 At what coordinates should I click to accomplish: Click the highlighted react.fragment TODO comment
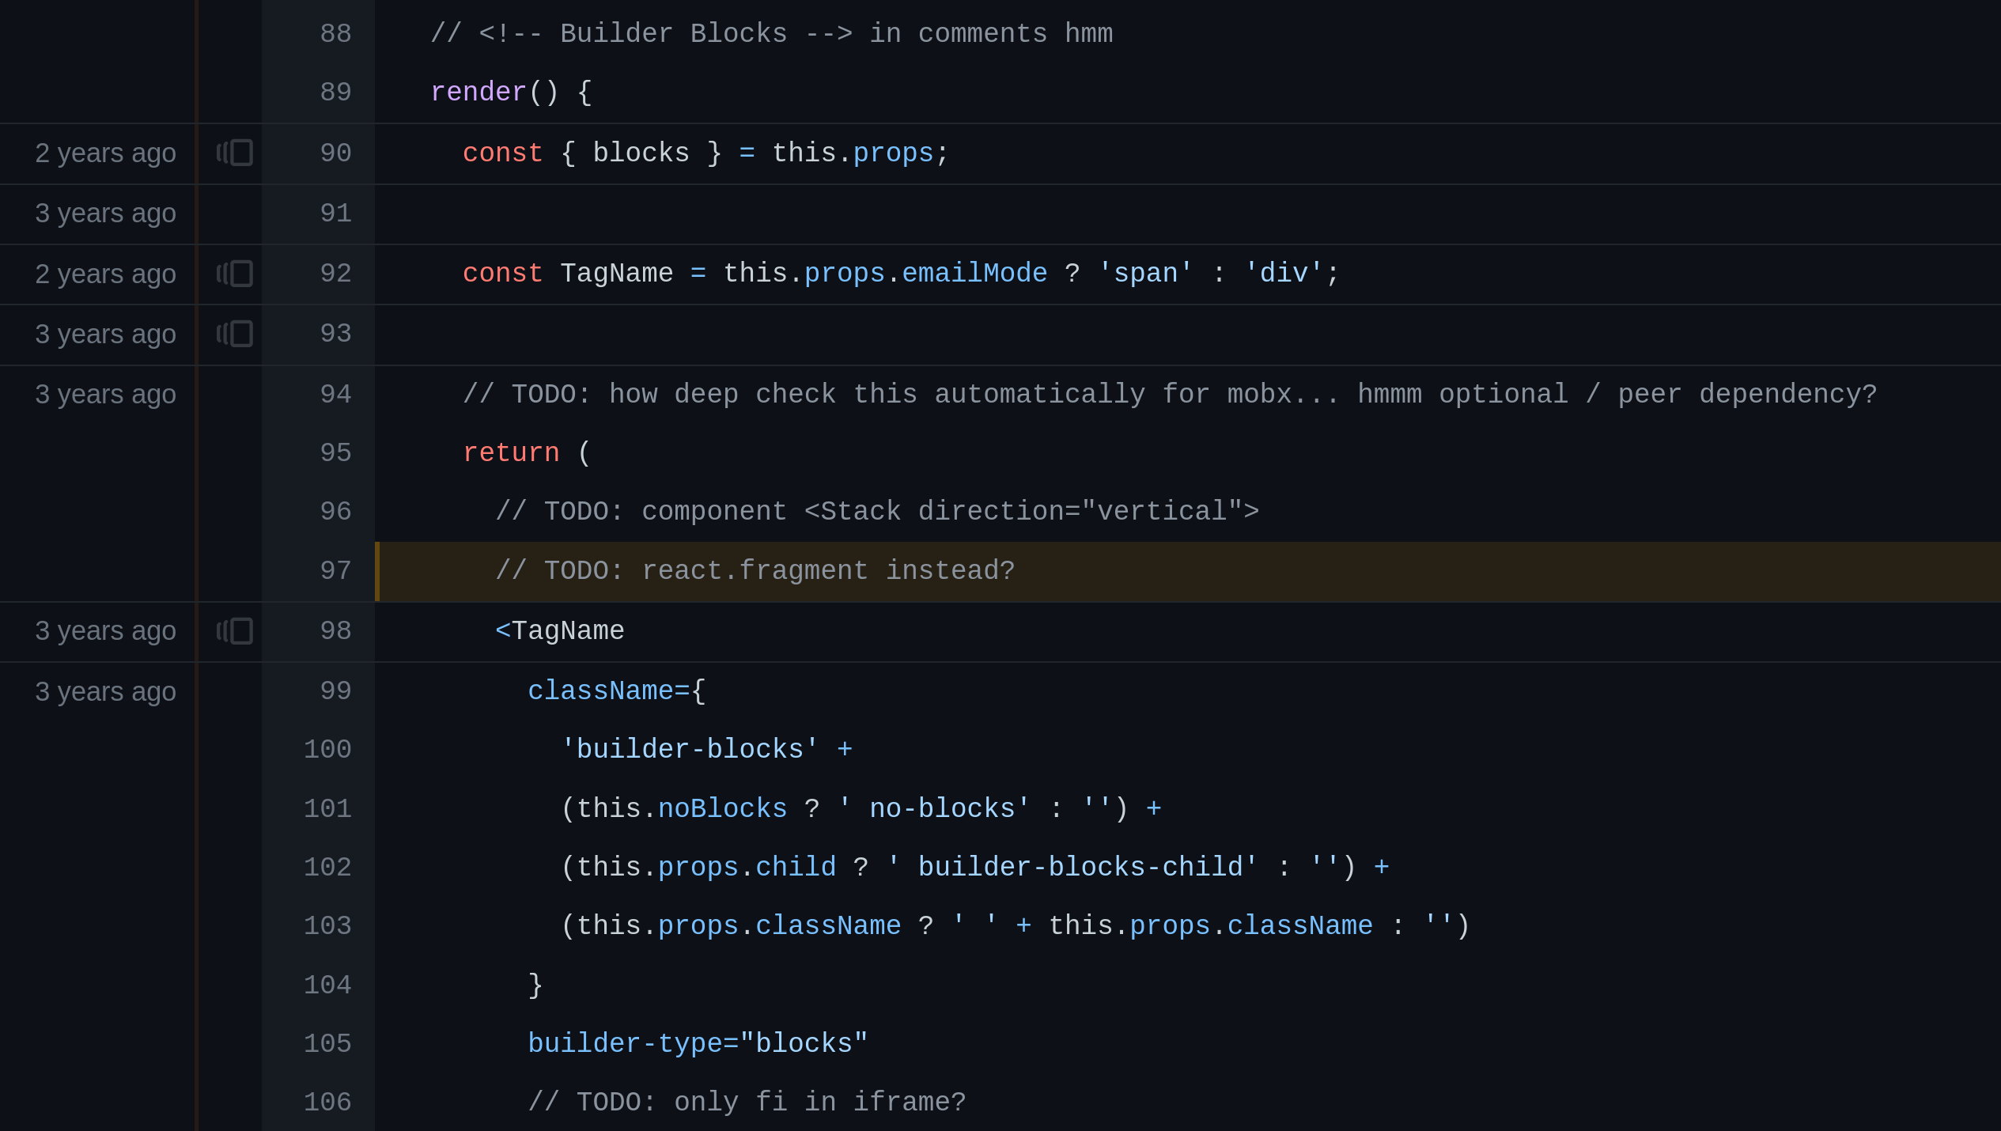(x=755, y=571)
